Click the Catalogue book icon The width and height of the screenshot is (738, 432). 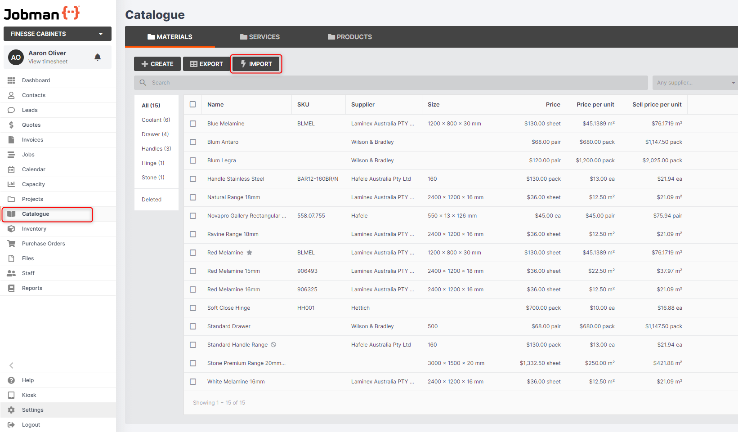pos(11,214)
